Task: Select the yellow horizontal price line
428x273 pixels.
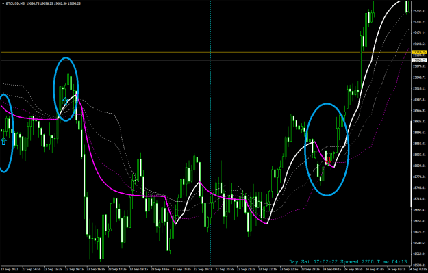Action: 206,52
